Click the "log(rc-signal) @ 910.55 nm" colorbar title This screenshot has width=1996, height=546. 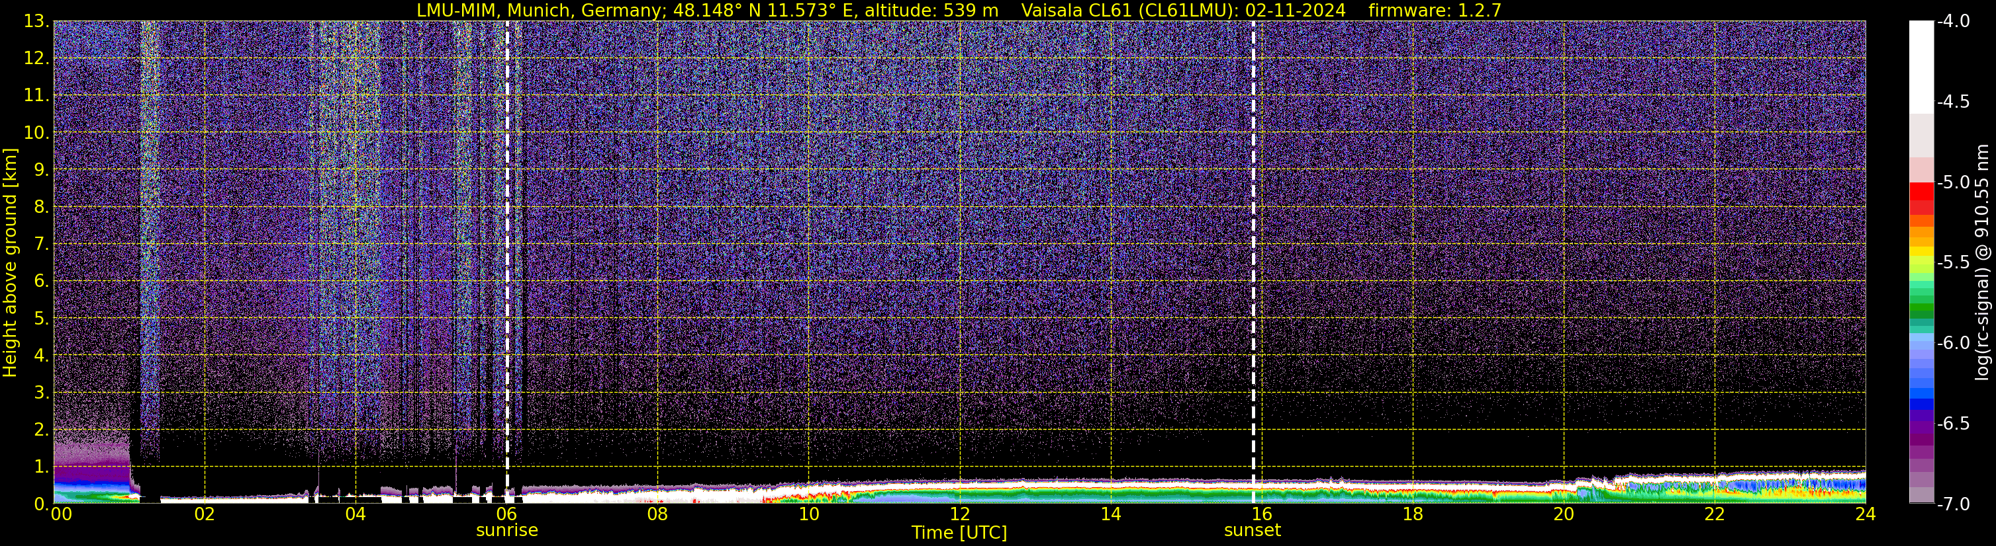coord(1982,262)
